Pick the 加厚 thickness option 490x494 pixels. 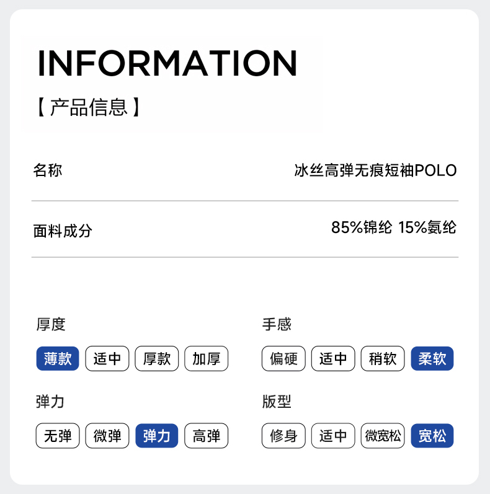pyautogui.click(x=207, y=358)
